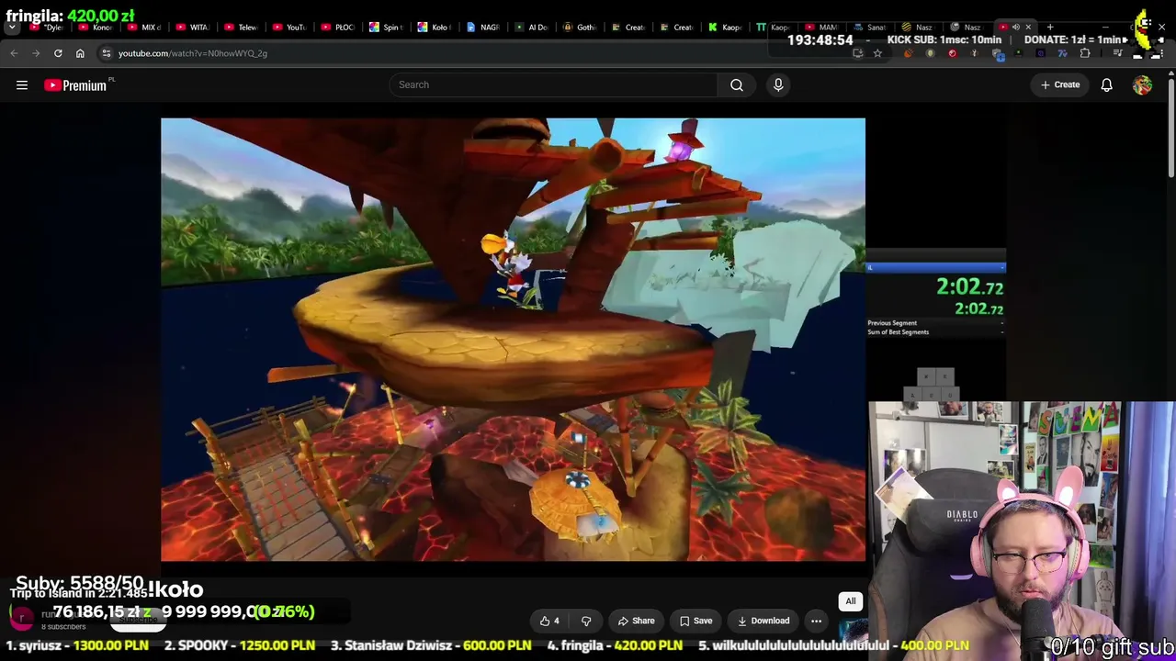Switch to the "MIX d" tab
The height and width of the screenshot is (661, 1176).
(x=143, y=28)
